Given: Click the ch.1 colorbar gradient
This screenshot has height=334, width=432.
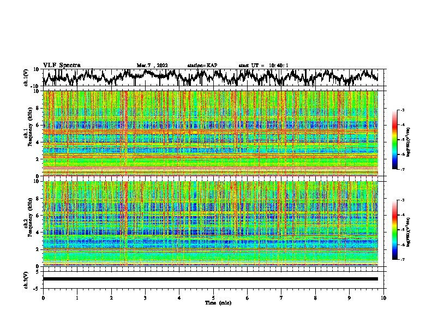Looking at the screenshot, I should coord(394,140).
